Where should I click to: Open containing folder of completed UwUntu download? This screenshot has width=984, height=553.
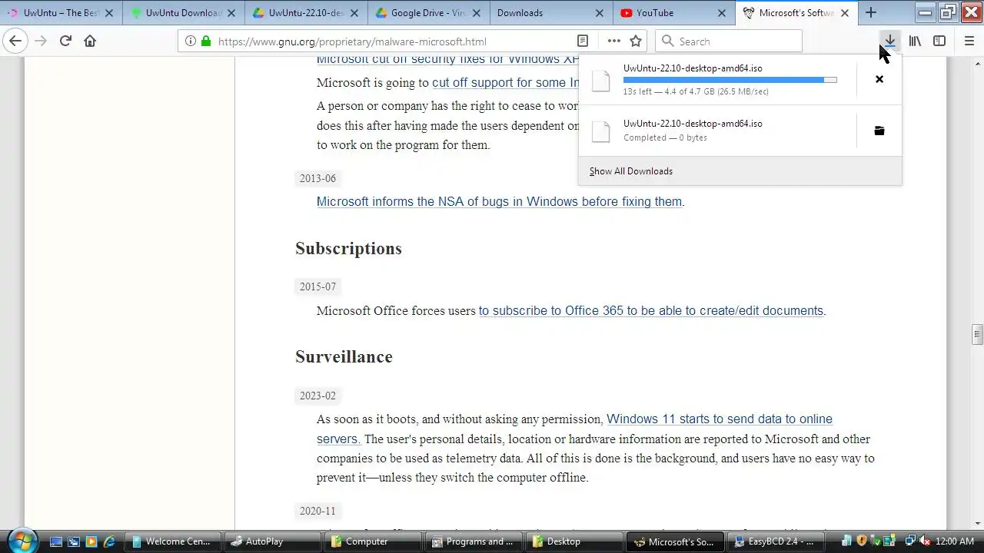879,131
